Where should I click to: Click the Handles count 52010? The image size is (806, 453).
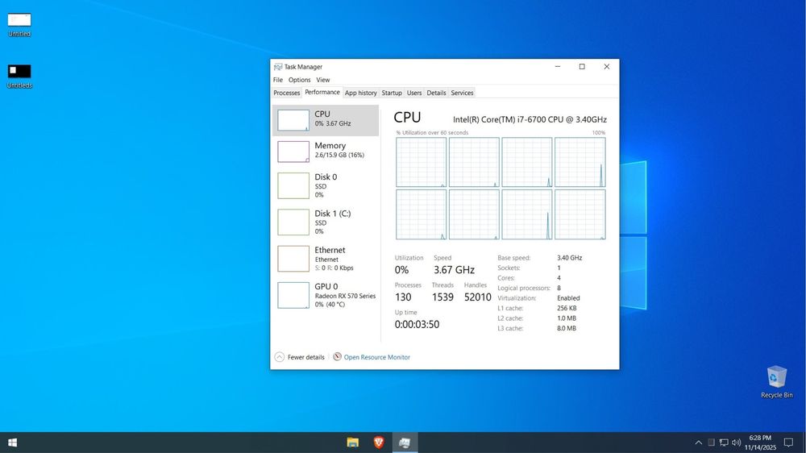477,297
